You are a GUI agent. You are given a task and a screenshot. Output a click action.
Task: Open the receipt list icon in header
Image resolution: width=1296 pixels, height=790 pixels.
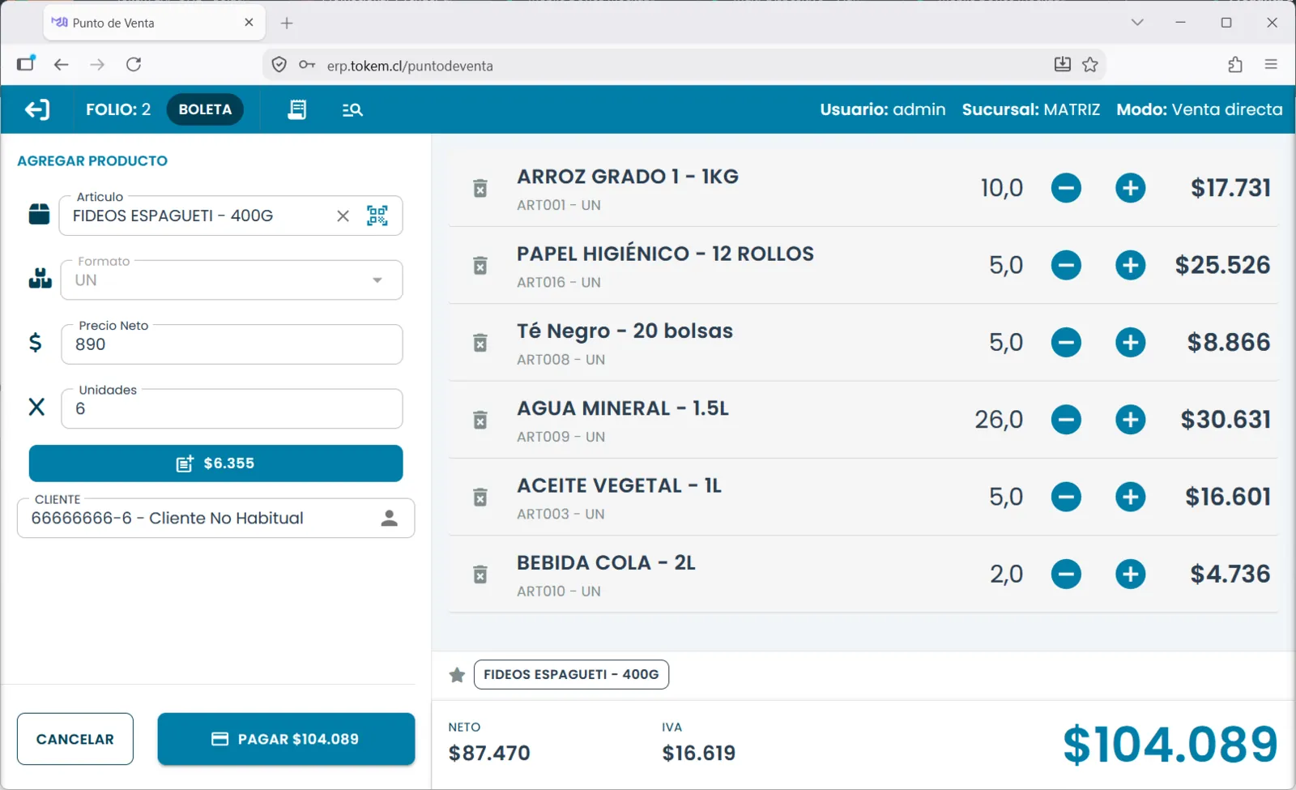click(297, 109)
